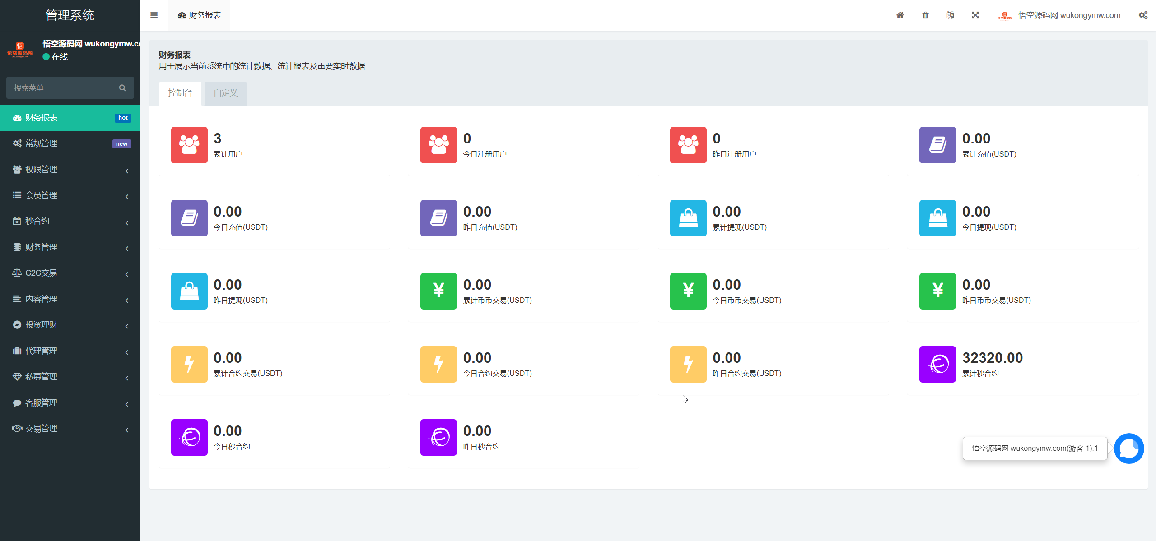Expand the 投资理财 menu chevron
Viewport: 1156px width, 541px height.
tap(127, 326)
